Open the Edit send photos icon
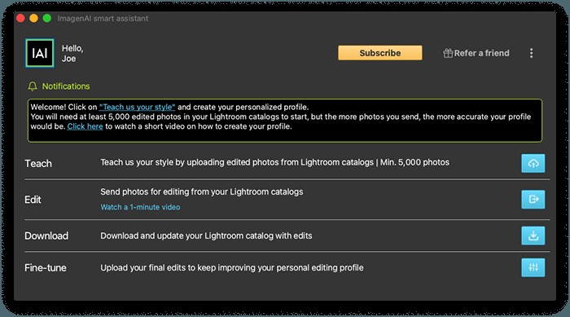 coord(533,200)
